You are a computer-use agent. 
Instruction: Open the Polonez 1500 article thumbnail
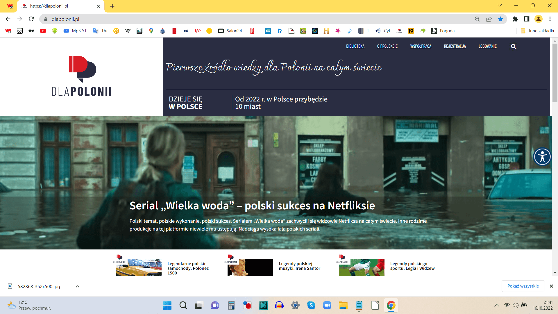(x=139, y=267)
